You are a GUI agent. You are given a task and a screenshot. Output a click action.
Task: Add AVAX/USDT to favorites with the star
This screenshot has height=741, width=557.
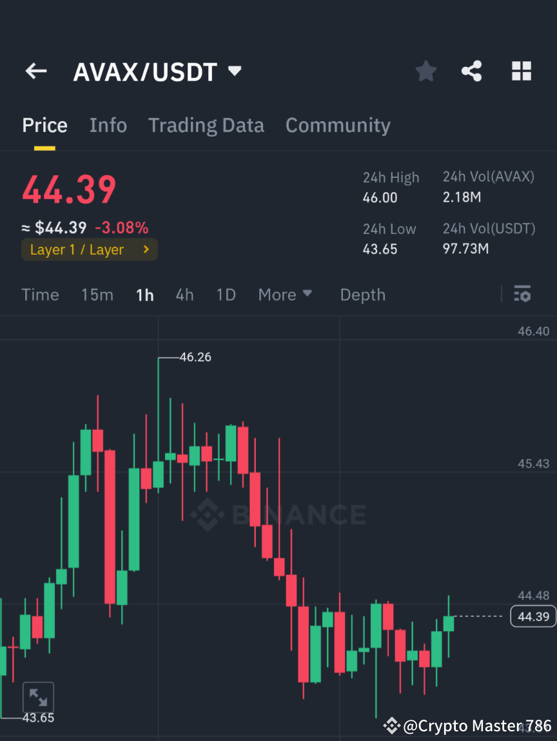point(425,71)
